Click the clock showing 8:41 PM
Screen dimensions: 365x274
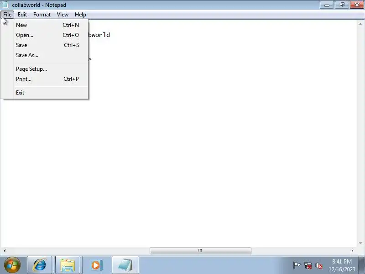click(342, 265)
